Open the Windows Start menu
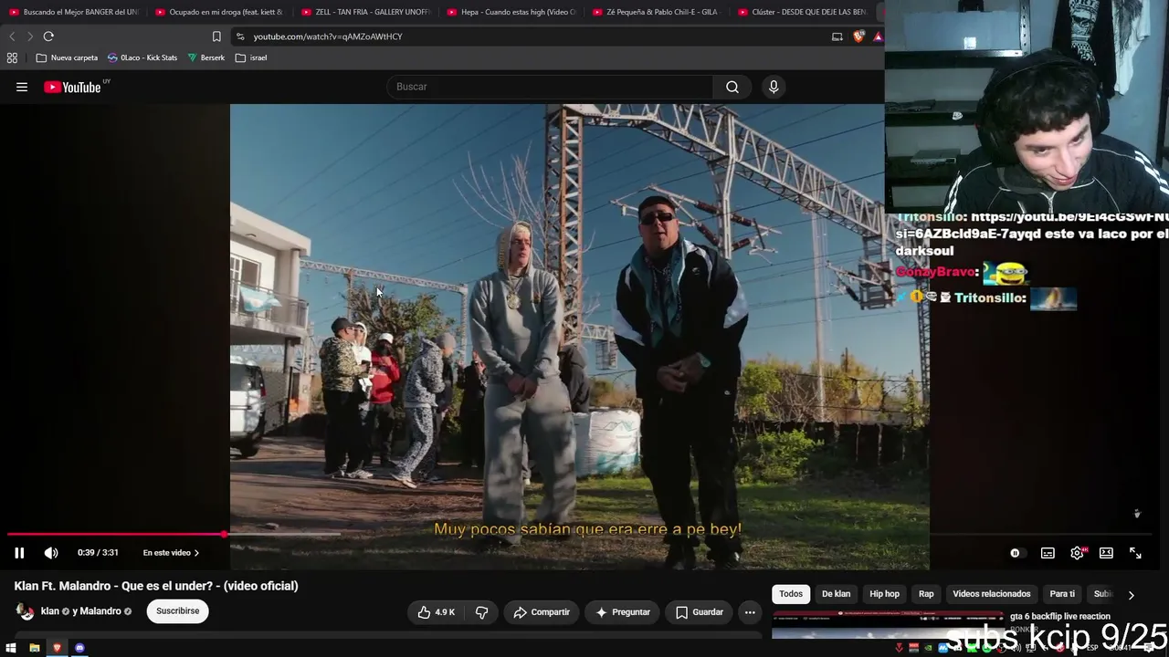This screenshot has width=1169, height=657. (11, 648)
